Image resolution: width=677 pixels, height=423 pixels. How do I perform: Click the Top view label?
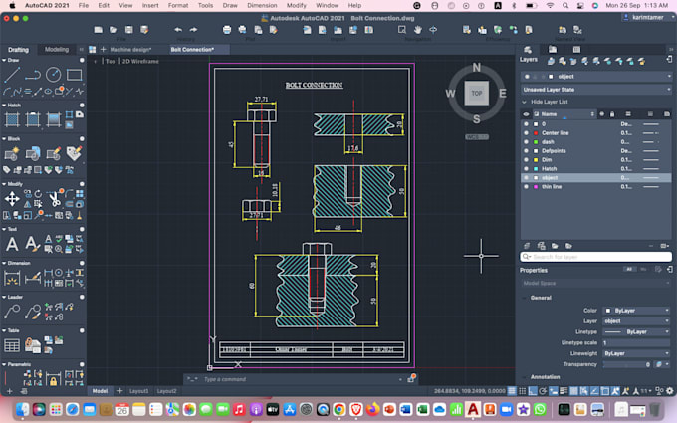pos(111,62)
